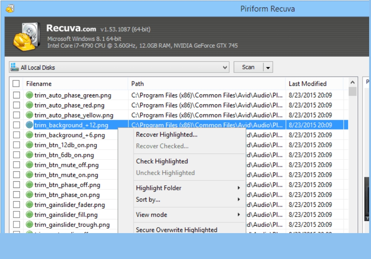The height and width of the screenshot is (259, 371).
Task: Click green status dot for trim_auto_phase_red.png
Action: (x=29, y=105)
